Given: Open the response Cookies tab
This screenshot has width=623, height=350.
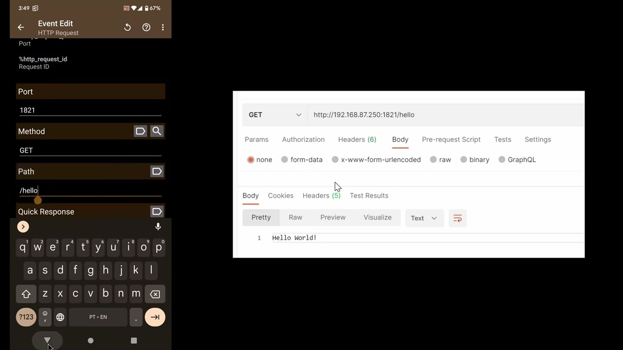Looking at the screenshot, I should [x=281, y=195].
